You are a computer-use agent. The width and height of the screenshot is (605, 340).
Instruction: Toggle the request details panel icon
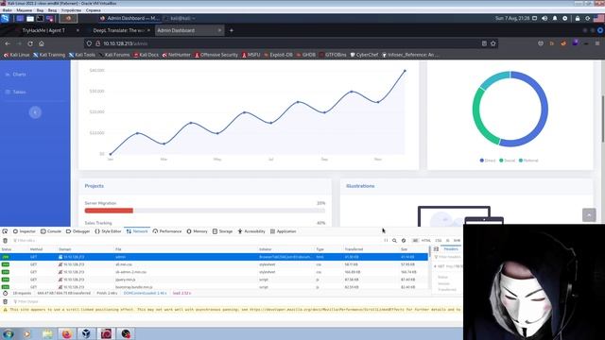coord(436,249)
